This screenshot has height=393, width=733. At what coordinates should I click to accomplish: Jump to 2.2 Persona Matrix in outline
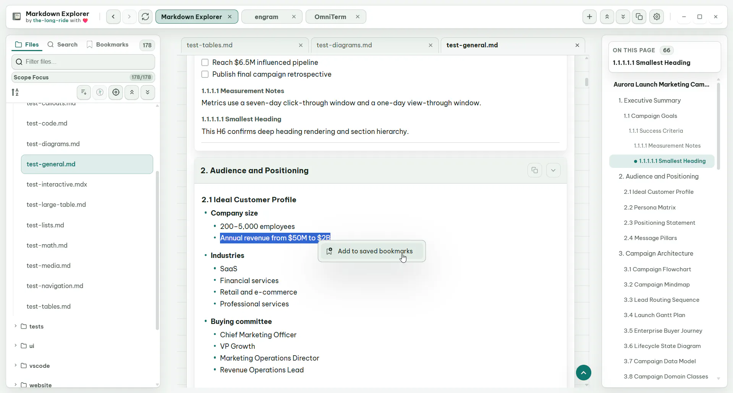649,207
